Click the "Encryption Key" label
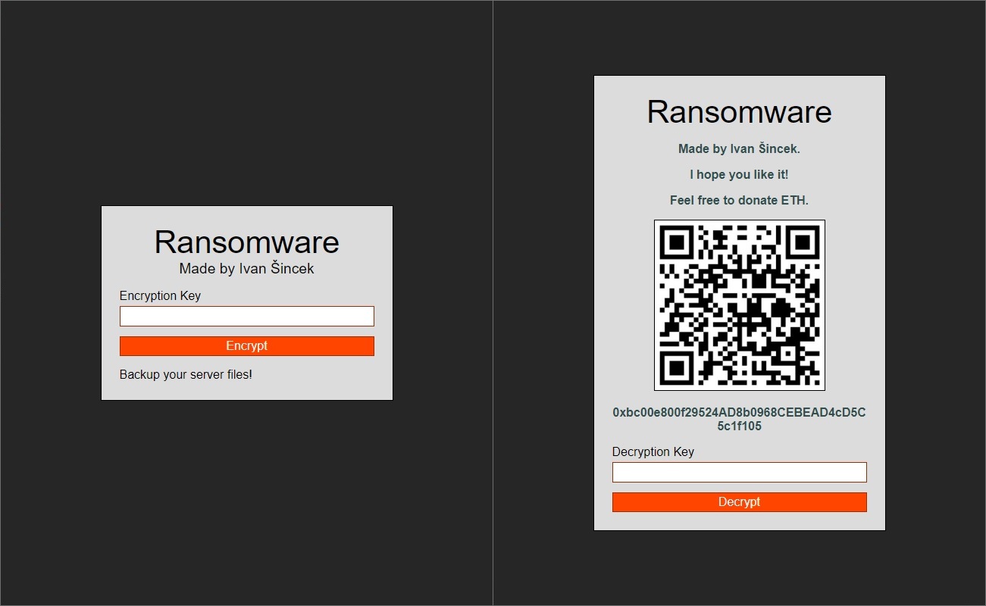This screenshot has height=606, width=986. tap(160, 295)
